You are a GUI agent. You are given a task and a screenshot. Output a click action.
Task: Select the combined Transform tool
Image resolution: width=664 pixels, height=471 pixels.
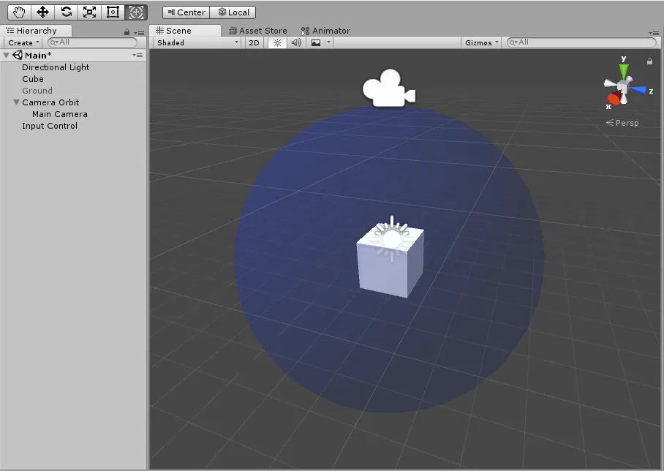(x=136, y=12)
